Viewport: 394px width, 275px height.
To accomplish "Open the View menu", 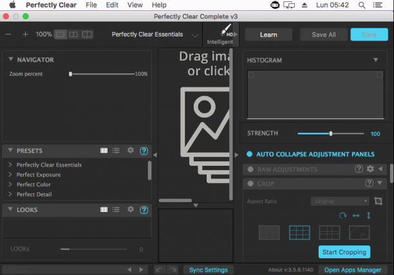I will [135, 5].
